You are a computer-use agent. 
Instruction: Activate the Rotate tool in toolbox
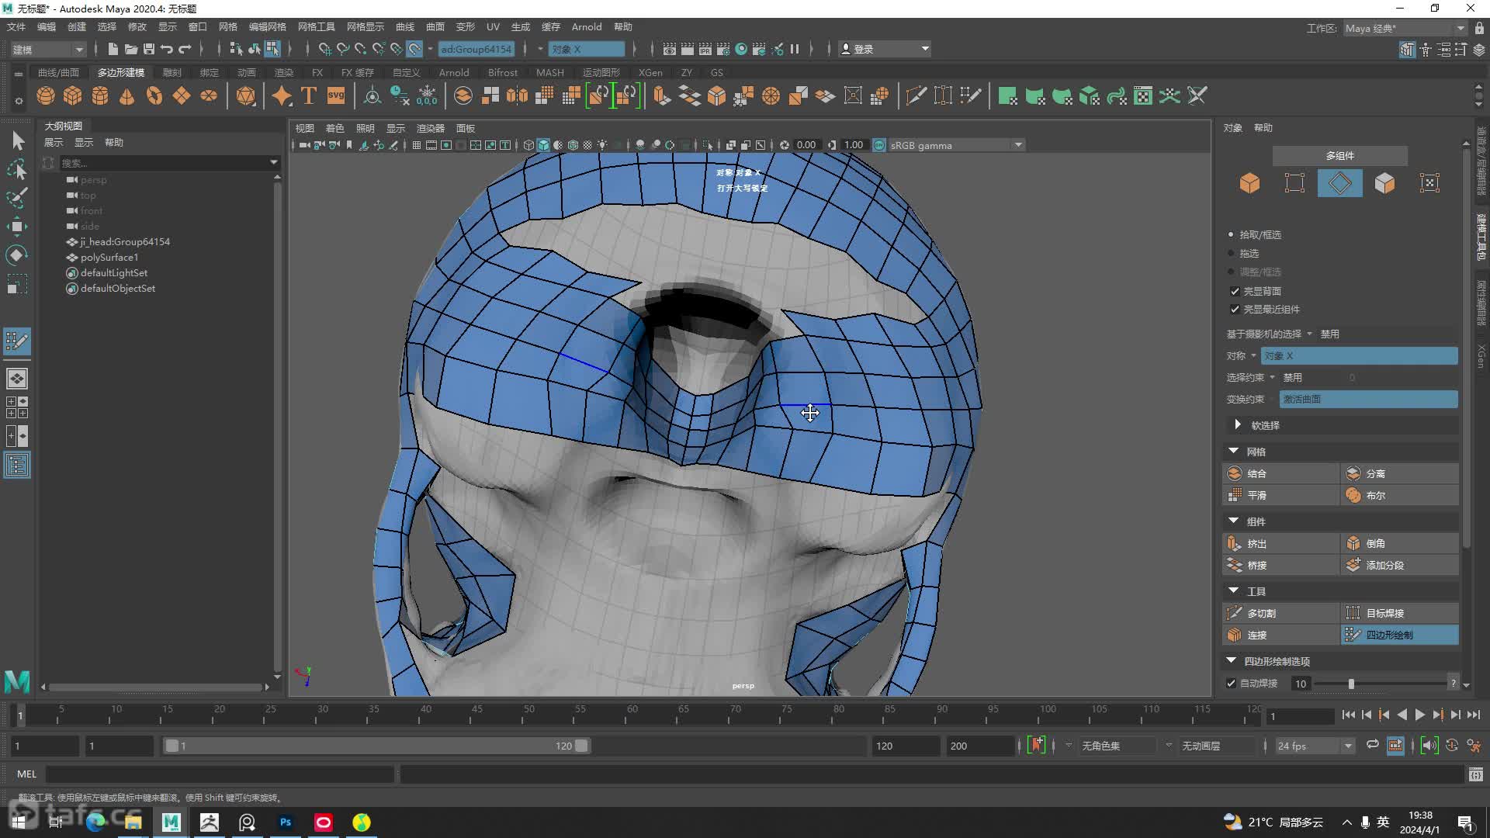click(17, 255)
